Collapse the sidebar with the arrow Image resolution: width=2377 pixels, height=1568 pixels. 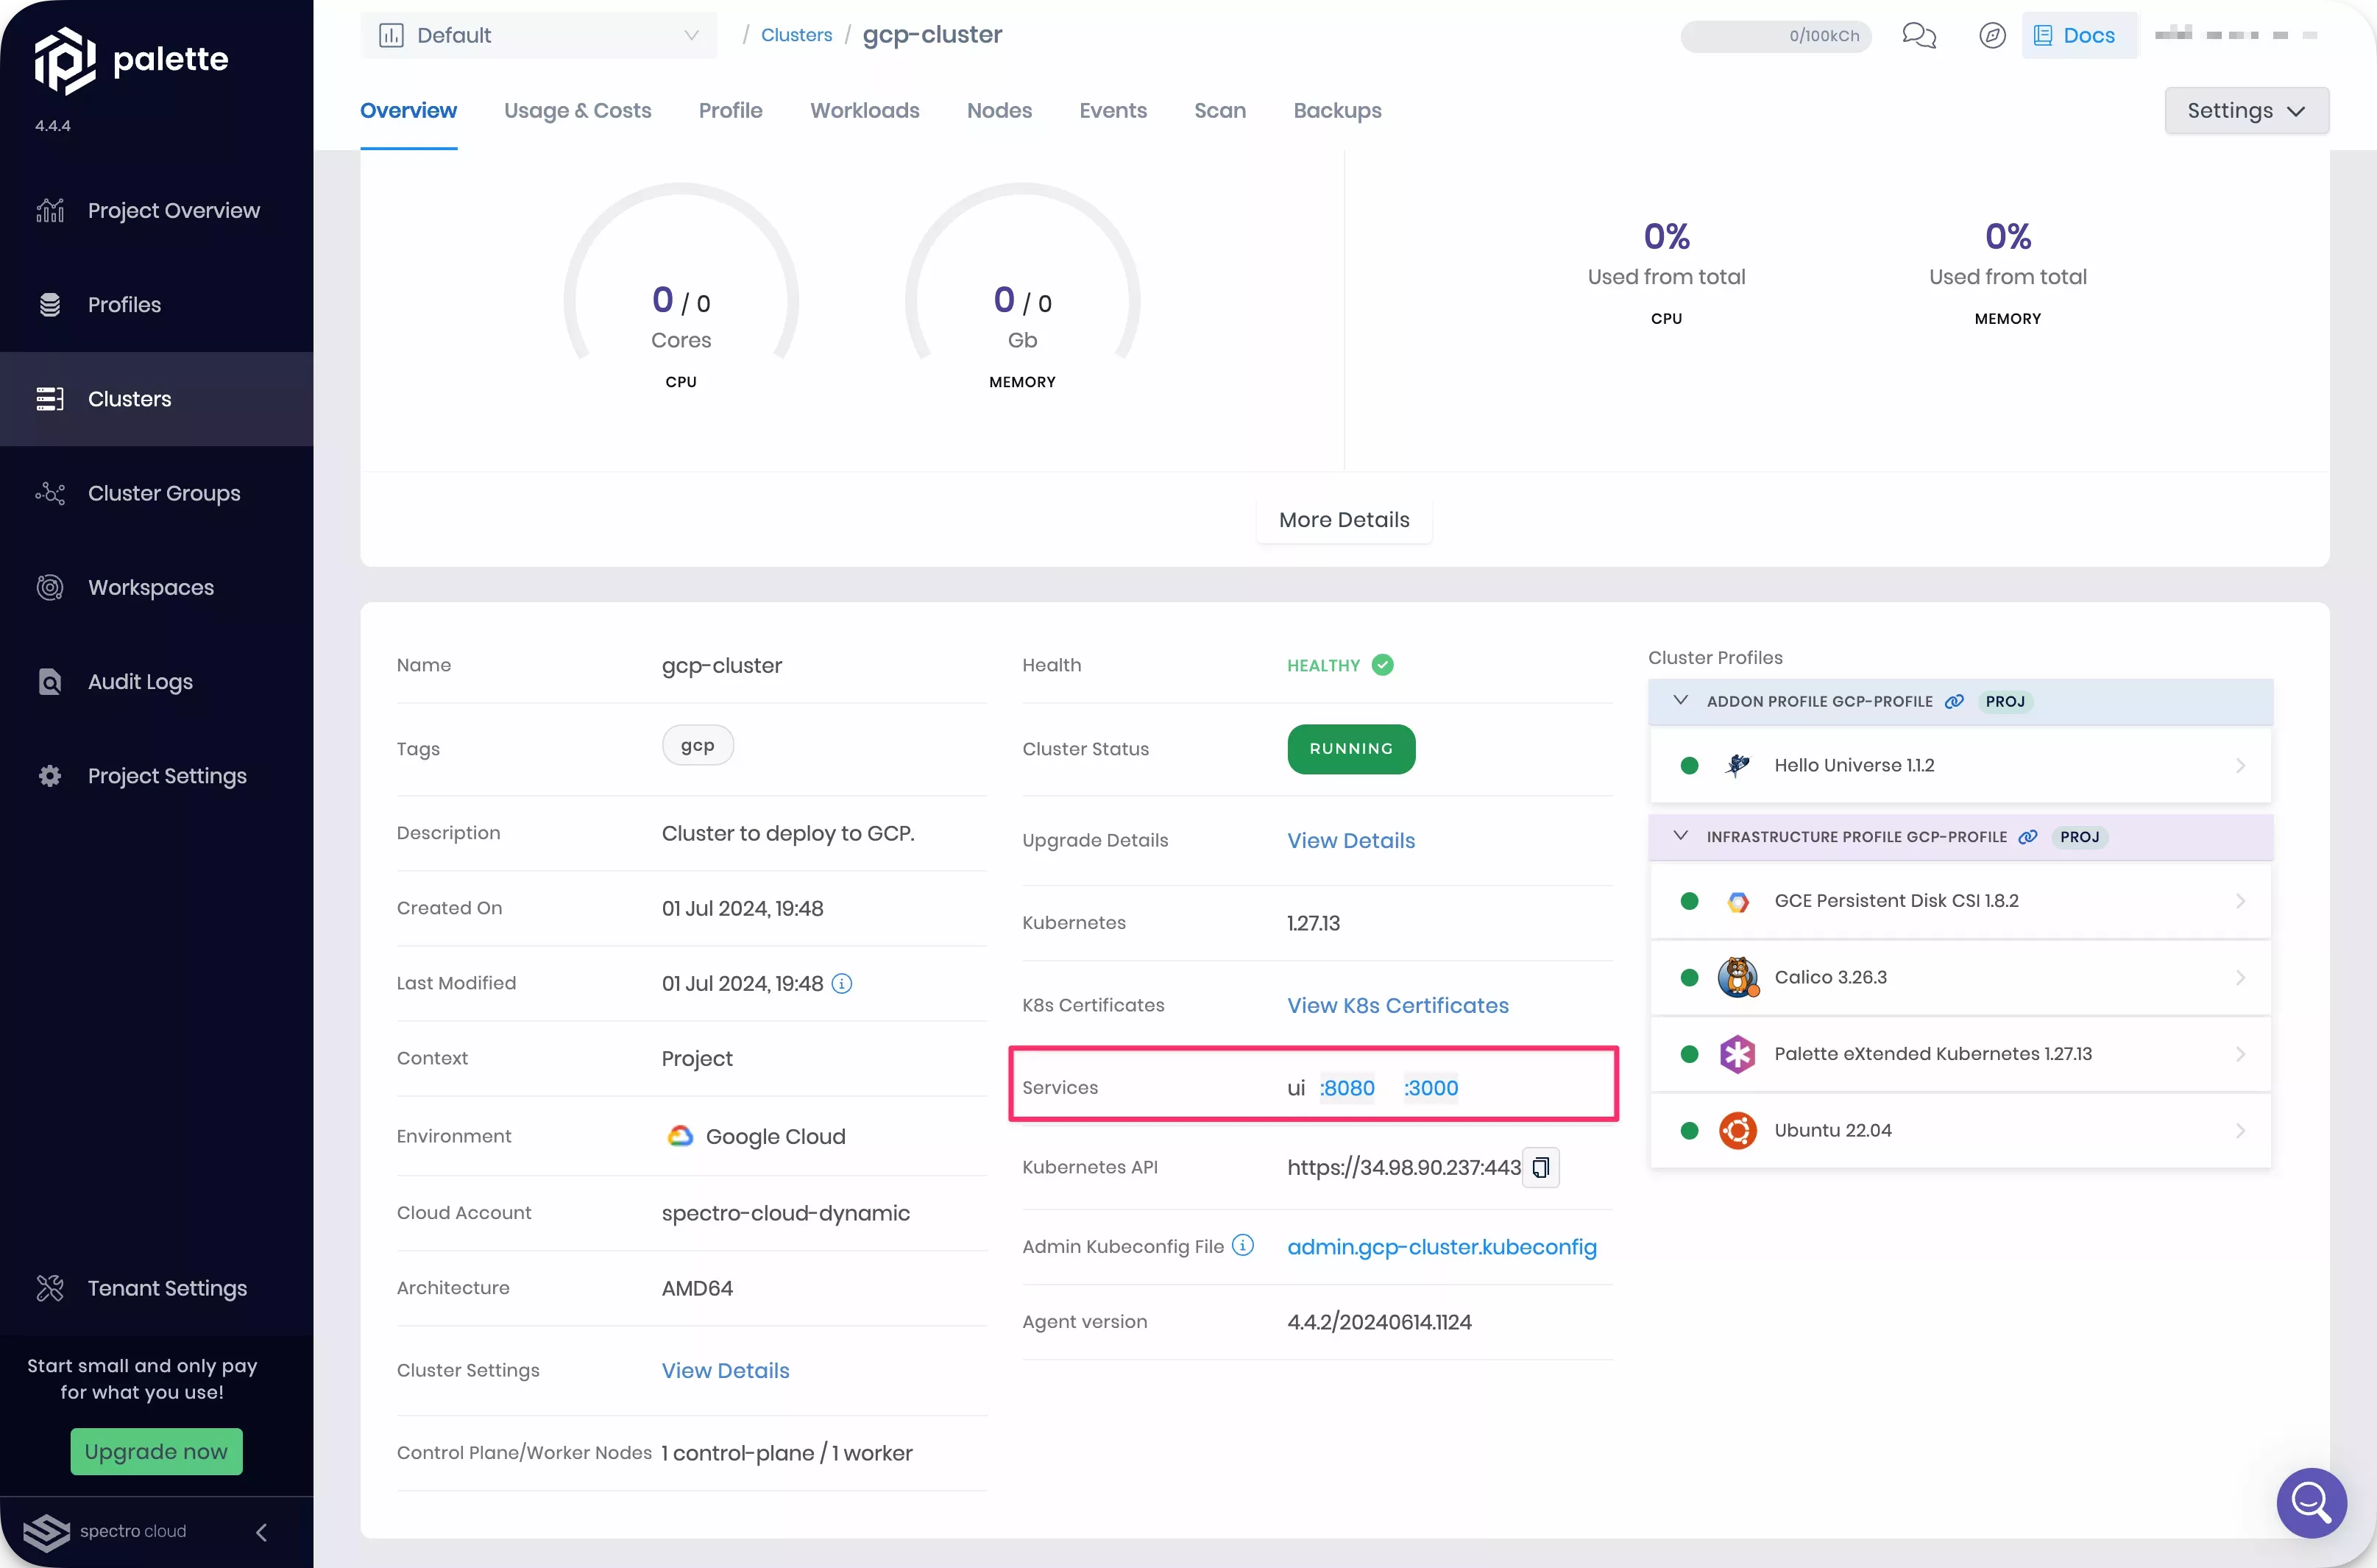(x=262, y=1532)
